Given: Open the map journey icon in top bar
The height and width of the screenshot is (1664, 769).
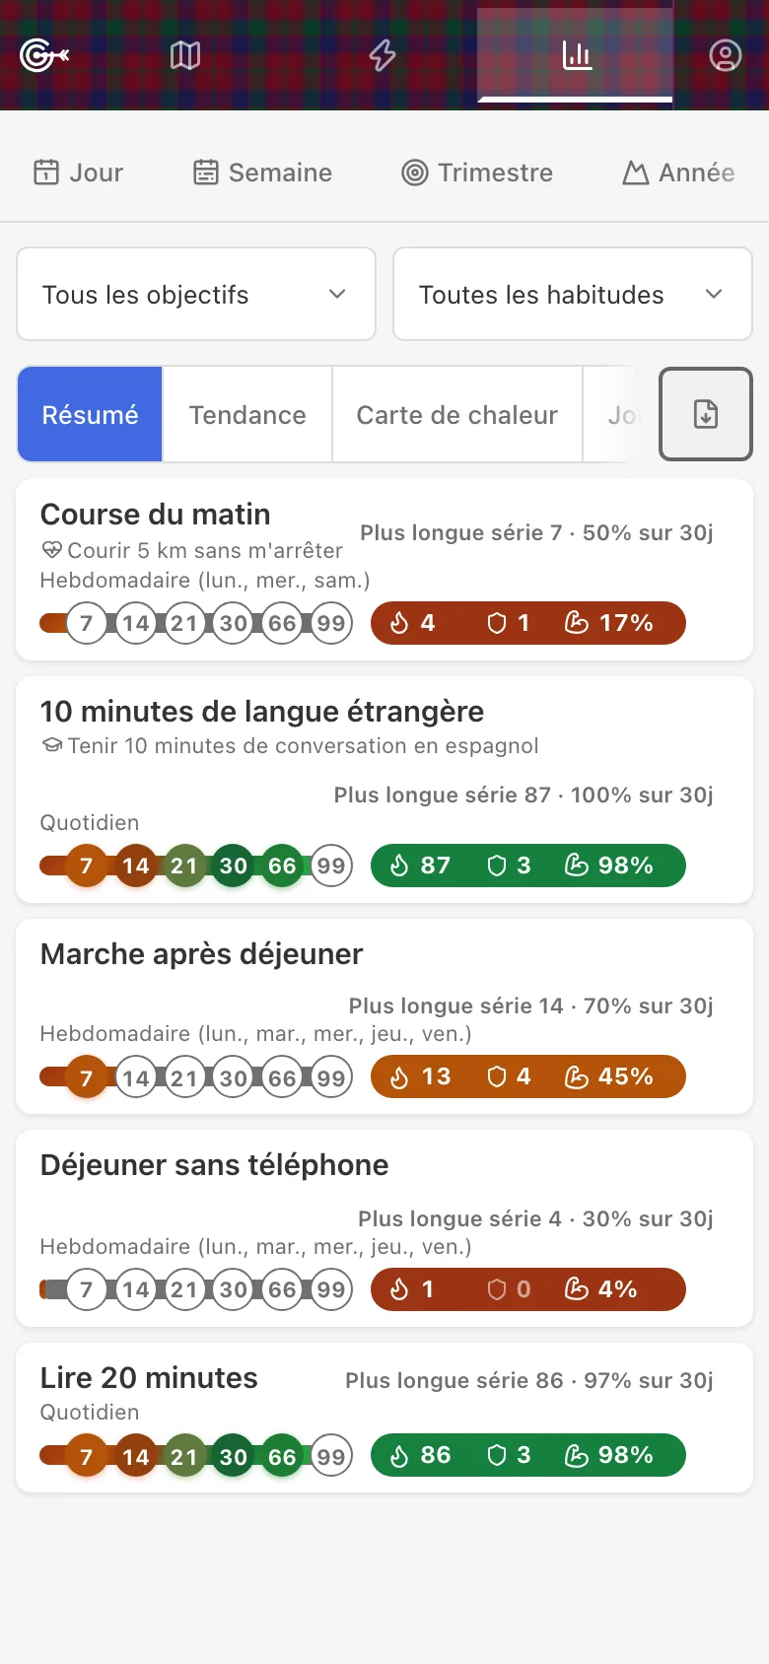Looking at the screenshot, I should [x=185, y=55].
